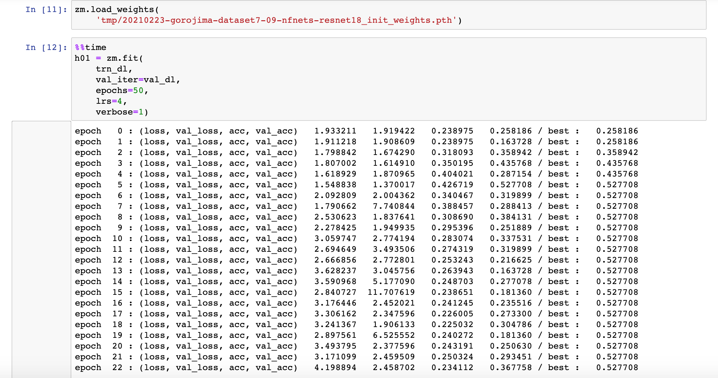The image size is (718, 378).
Task: Click epoch 22 val_acc 0.367758
Action: 511,368
